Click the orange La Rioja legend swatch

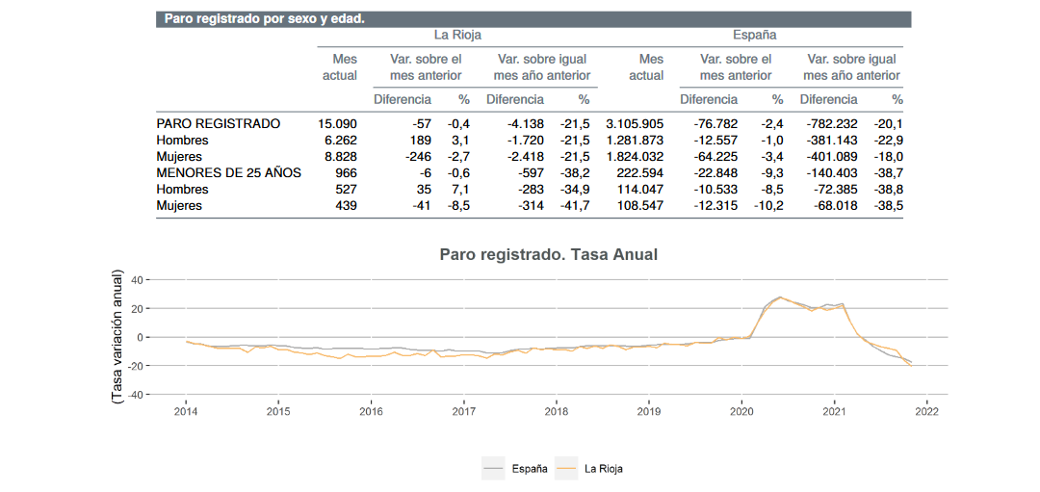(x=567, y=468)
